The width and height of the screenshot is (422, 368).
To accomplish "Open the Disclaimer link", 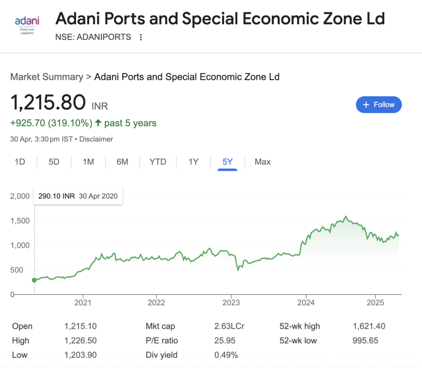I will tap(96, 139).
